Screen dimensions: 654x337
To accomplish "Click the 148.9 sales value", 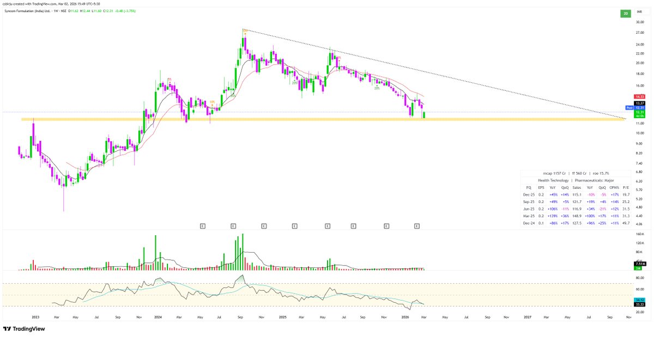I will point(577,216).
